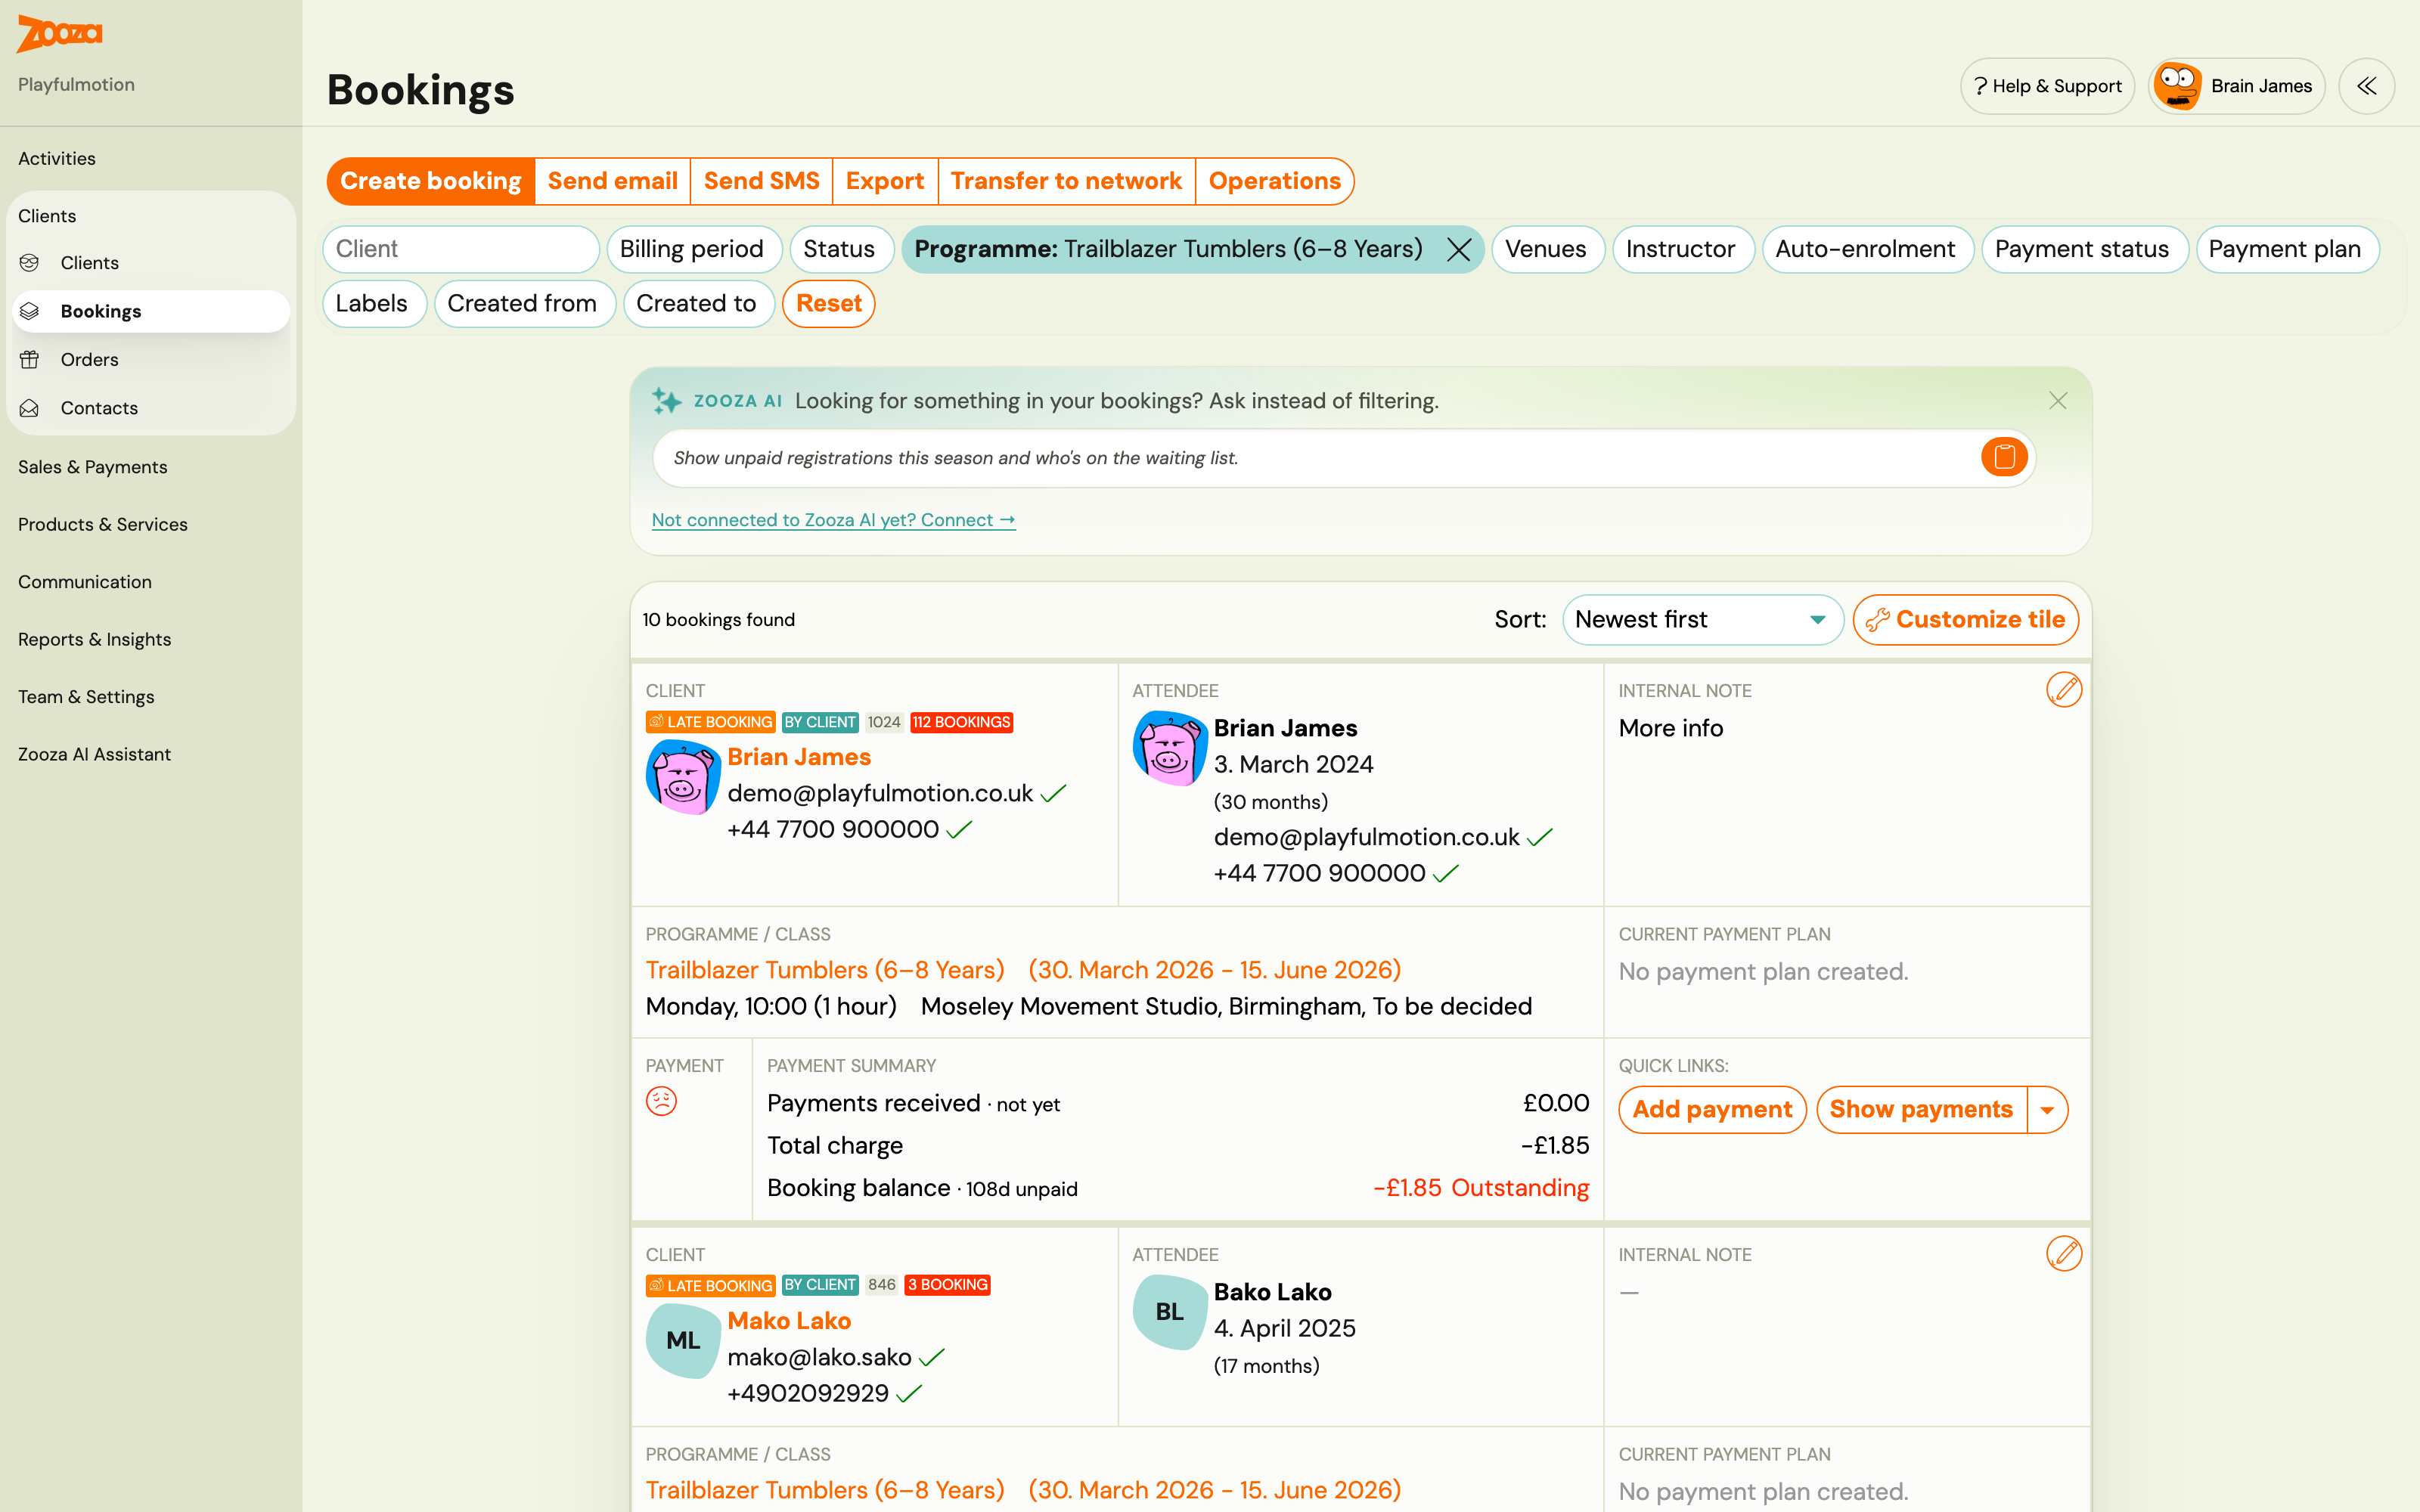Click Customize tile button
The image size is (2420, 1512).
click(1965, 620)
